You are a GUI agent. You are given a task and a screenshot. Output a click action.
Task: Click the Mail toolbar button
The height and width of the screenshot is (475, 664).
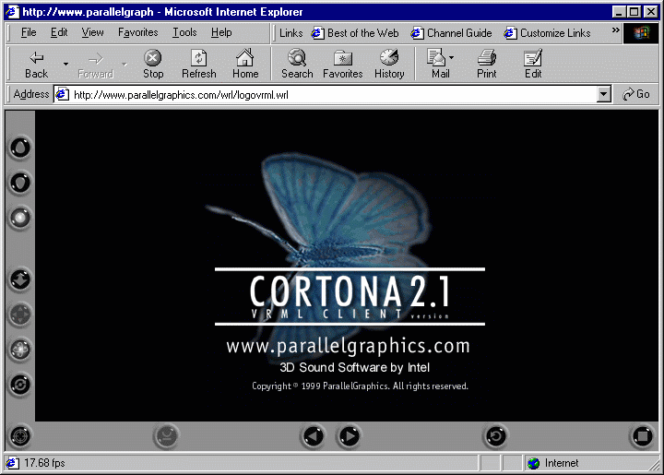coord(441,65)
